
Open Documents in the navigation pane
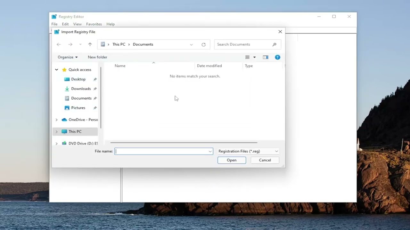tap(81, 98)
